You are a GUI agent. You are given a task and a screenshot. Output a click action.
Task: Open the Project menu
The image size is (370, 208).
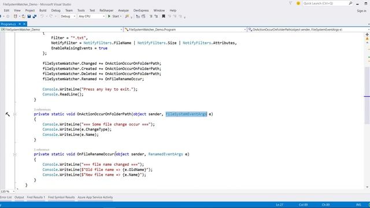29,10
